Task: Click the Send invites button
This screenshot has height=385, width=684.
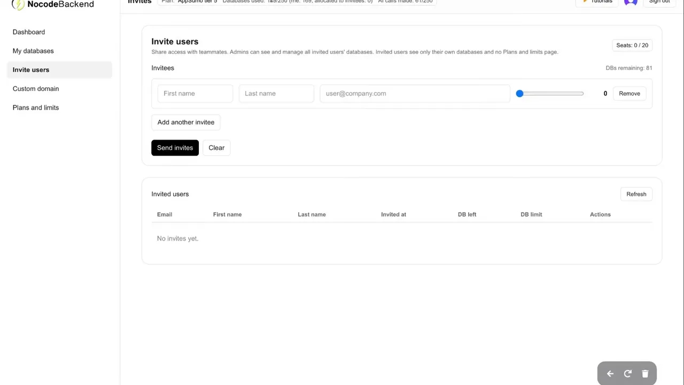Action: click(x=175, y=148)
